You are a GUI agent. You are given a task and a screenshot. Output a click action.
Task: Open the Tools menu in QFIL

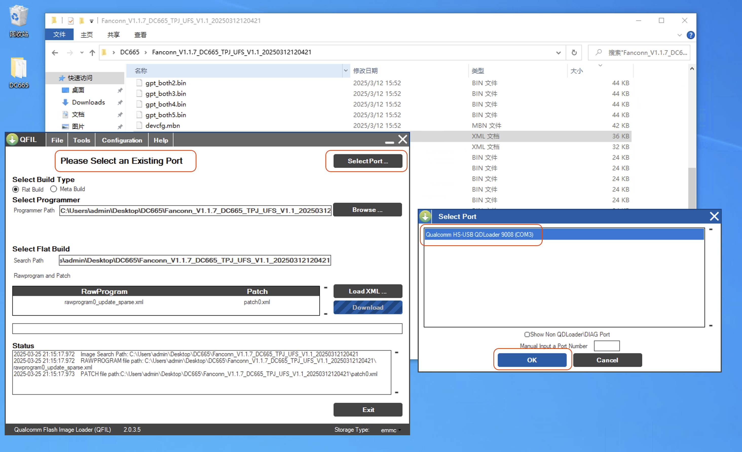[81, 140]
